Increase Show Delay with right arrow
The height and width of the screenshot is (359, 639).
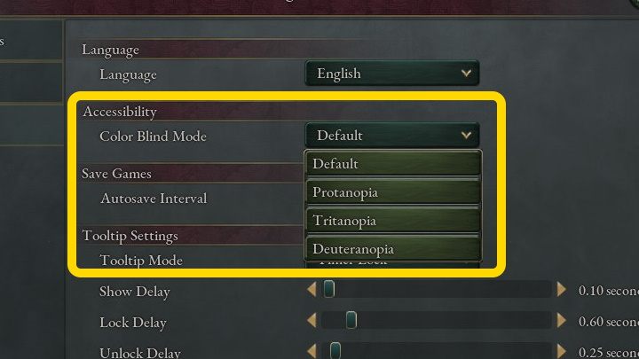[x=561, y=290]
